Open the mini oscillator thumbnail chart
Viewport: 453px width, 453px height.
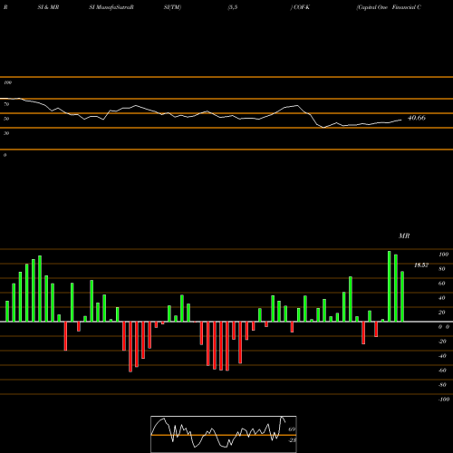[x=224, y=434]
